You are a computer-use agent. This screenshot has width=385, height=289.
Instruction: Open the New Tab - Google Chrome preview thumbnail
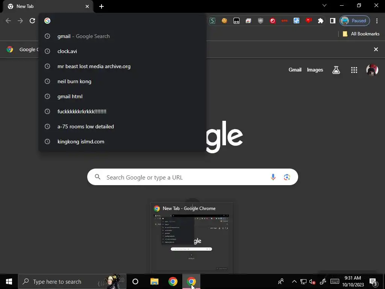[x=191, y=238]
